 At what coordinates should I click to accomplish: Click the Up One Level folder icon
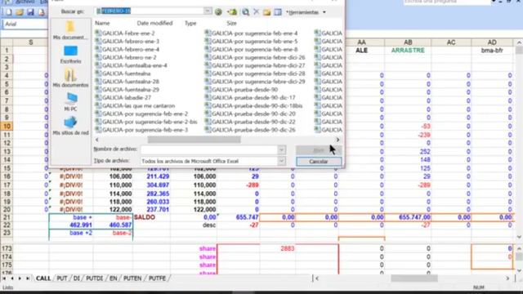tap(232, 12)
